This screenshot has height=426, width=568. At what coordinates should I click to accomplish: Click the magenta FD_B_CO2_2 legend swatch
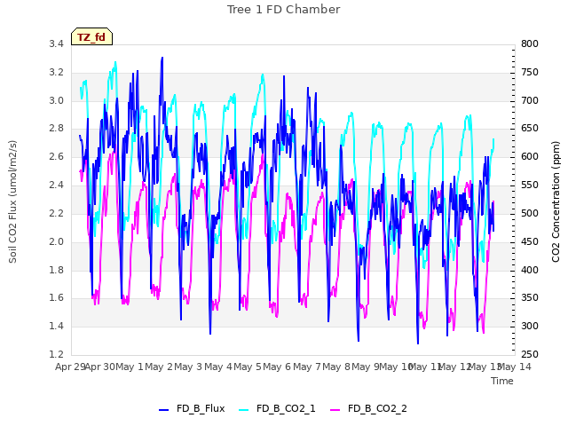pyautogui.click(x=335, y=410)
